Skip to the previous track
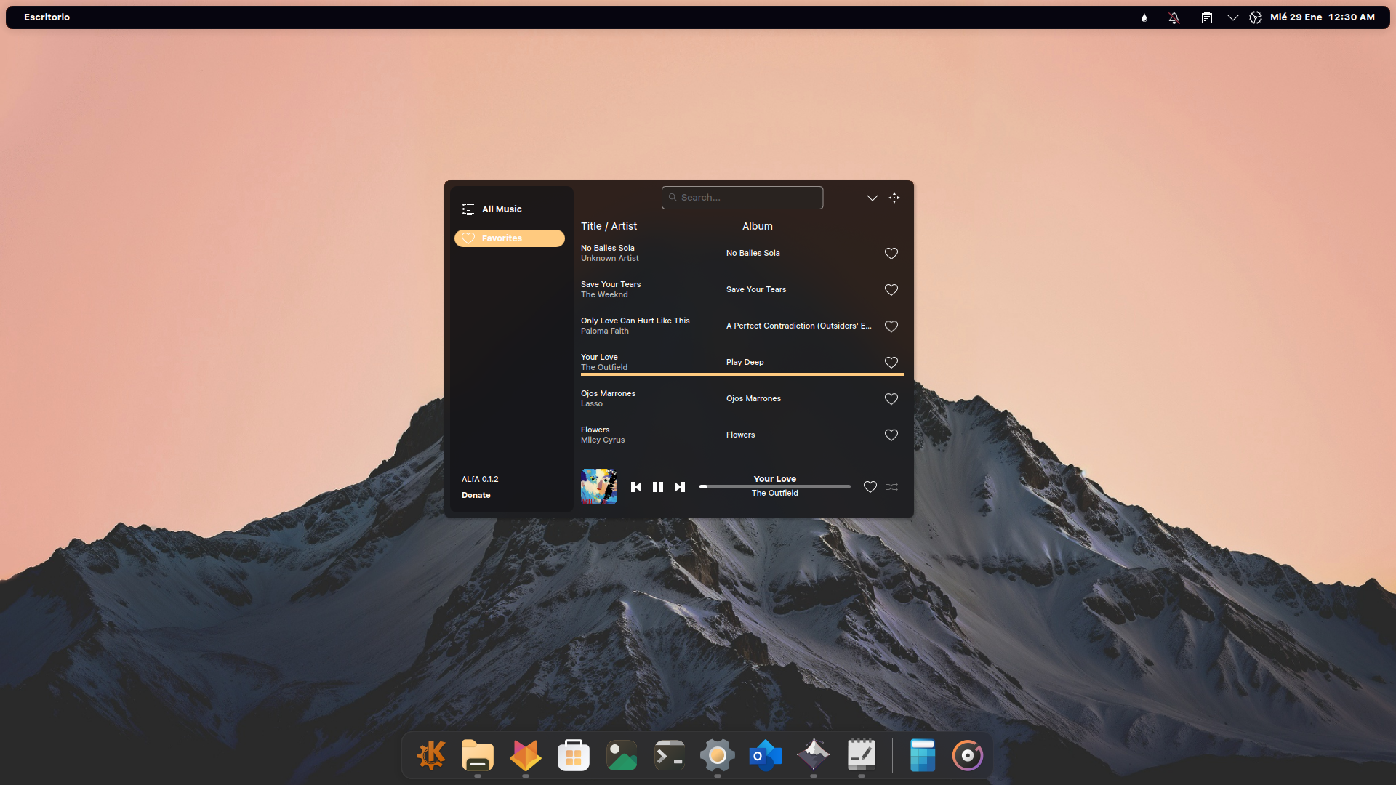 (636, 487)
